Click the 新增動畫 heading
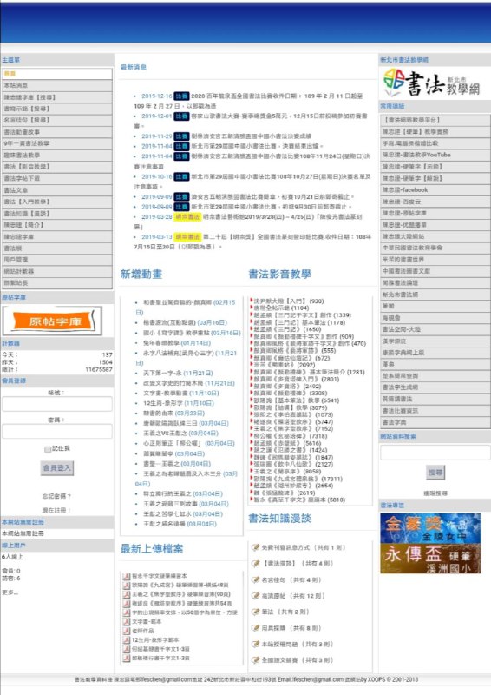 coord(141,274)
